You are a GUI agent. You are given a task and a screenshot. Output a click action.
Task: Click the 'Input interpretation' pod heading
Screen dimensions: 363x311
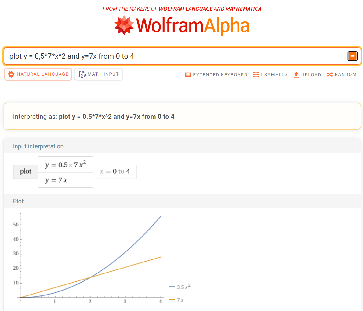point(38,146)
